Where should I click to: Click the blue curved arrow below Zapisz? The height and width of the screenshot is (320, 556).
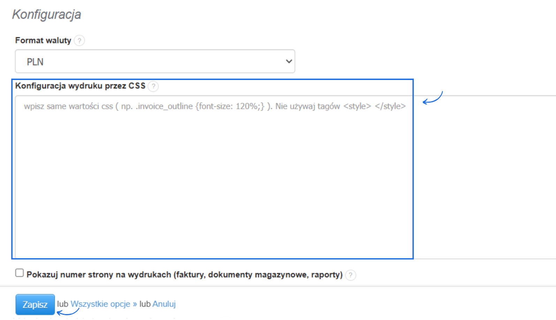[68, 312]
